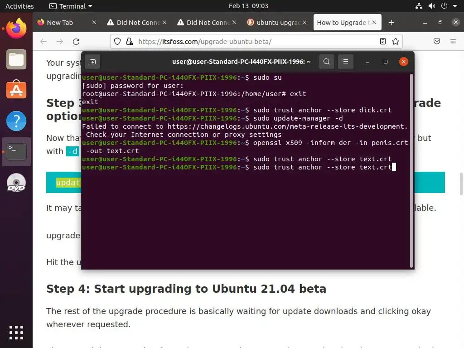The image size is (464, 348).
Task: Open tracking protection shield icon
Action: point(117,41)
